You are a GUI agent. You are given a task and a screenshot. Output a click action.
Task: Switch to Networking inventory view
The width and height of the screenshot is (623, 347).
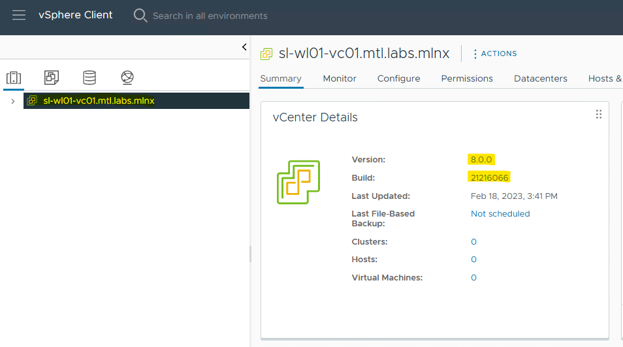[x=127, y=78]
